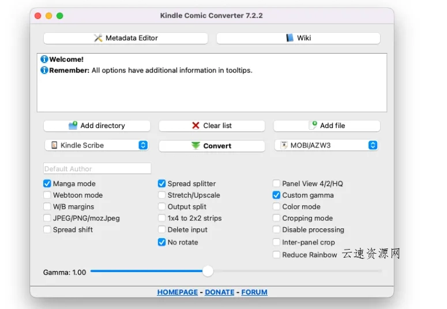Uncheck Manga mode

point(47,183)
